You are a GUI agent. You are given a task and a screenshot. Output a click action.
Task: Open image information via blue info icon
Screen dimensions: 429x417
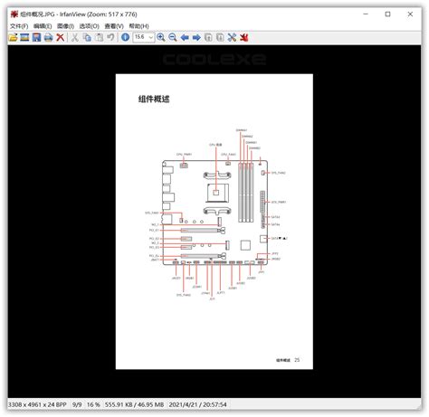coord(125,37)
